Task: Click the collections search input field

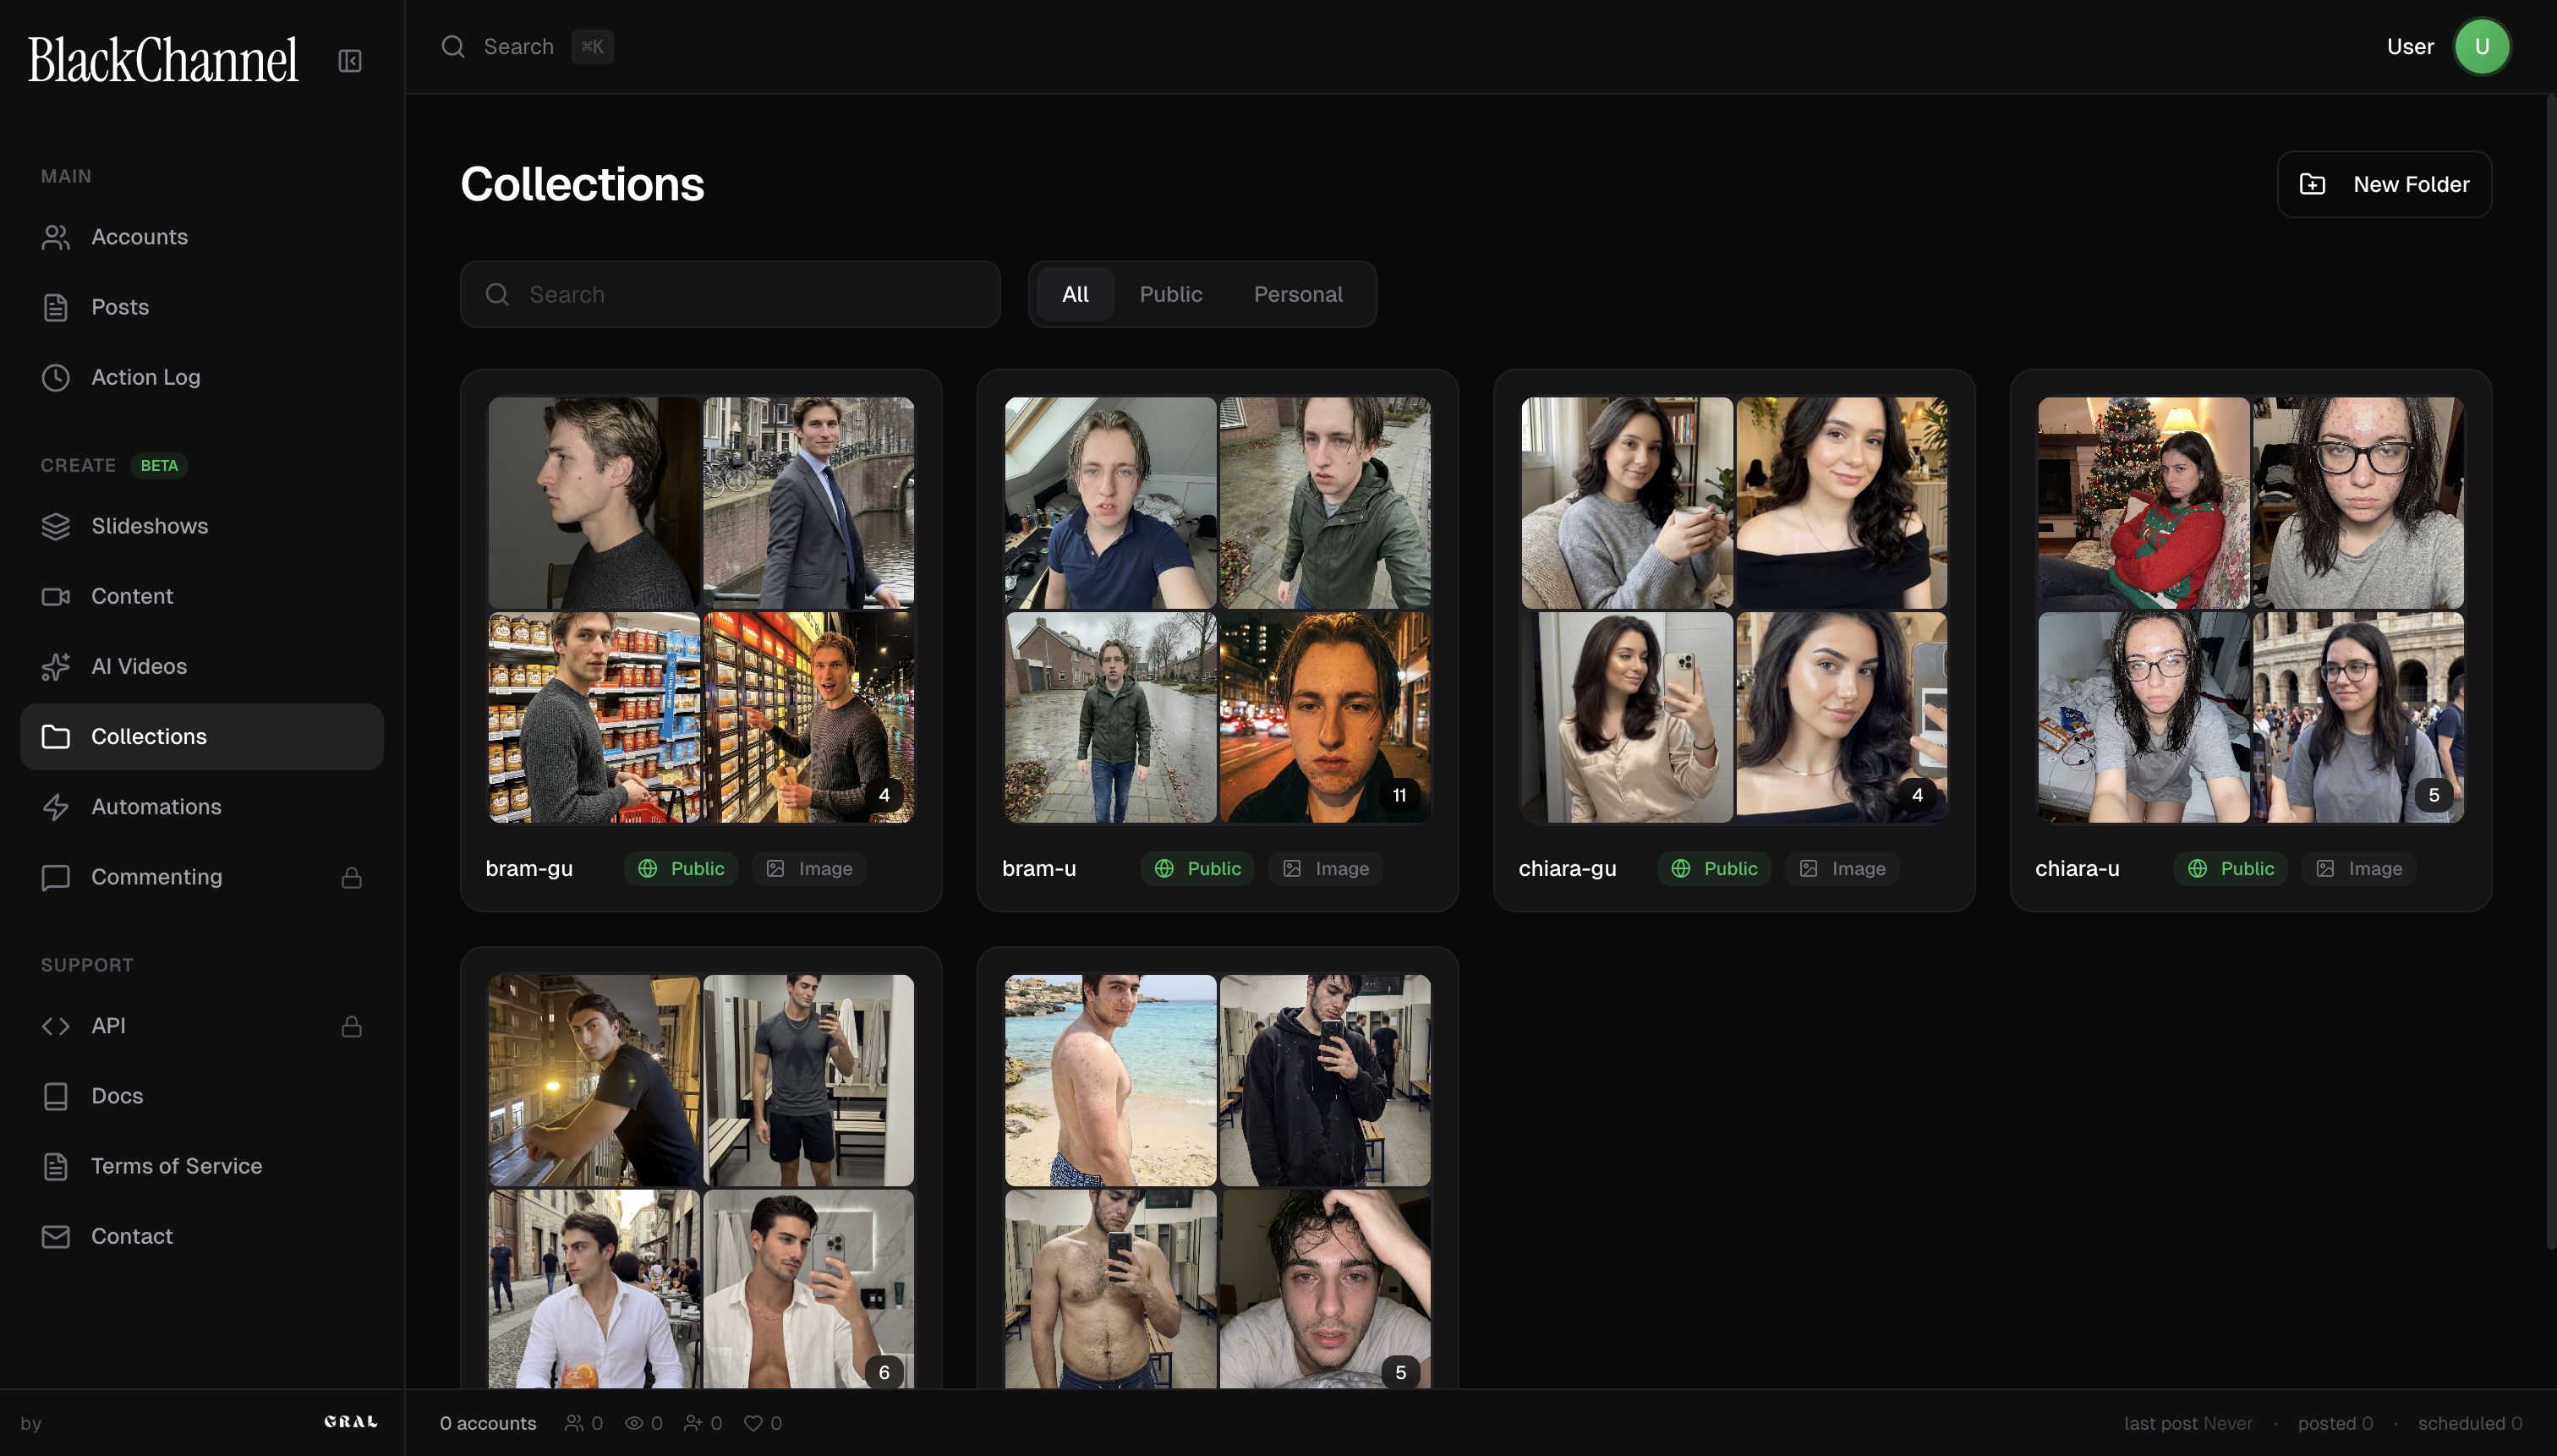Action: click(730, 294)
